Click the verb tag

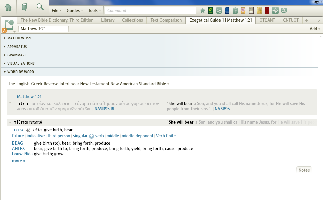coord(99,136)
